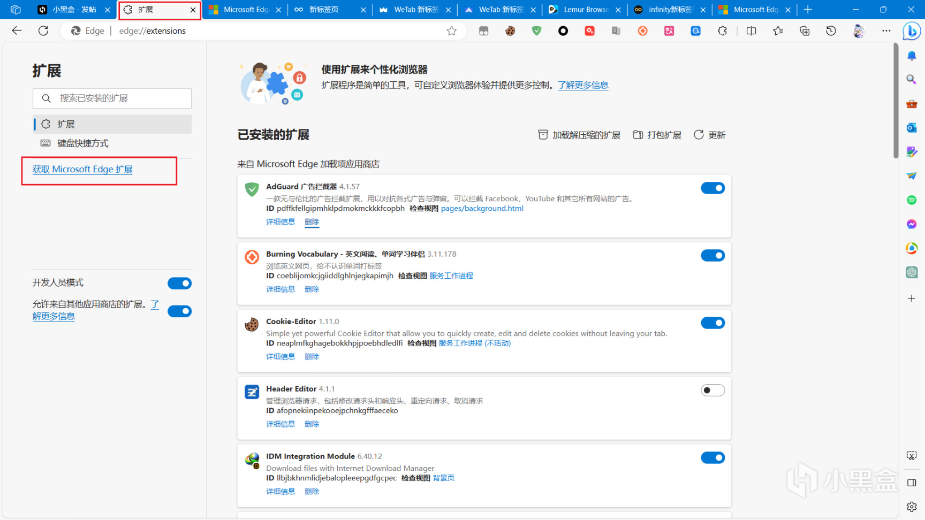Click the Burning Vocabulary toolbar icon
This screenshot has width=925, height=520.
[x=643, y=31]
